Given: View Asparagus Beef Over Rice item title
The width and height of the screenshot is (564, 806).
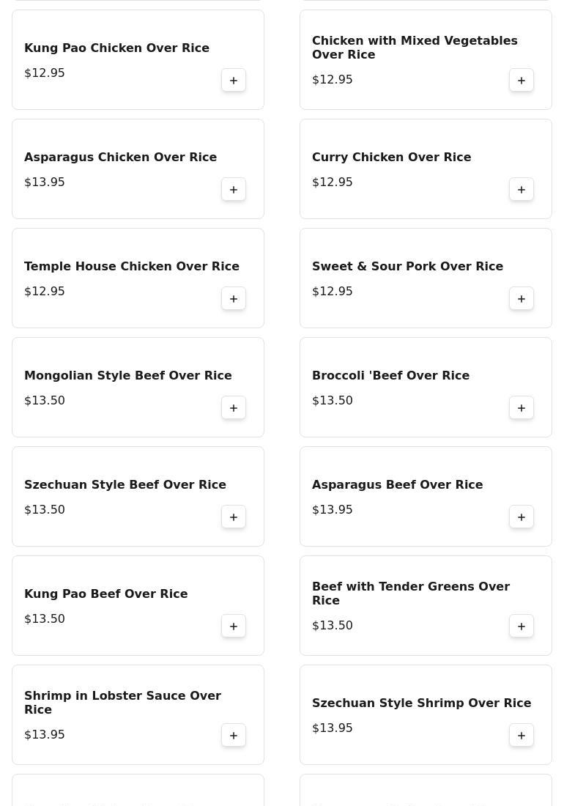Looking at the screenshot, I should point(397,485).
